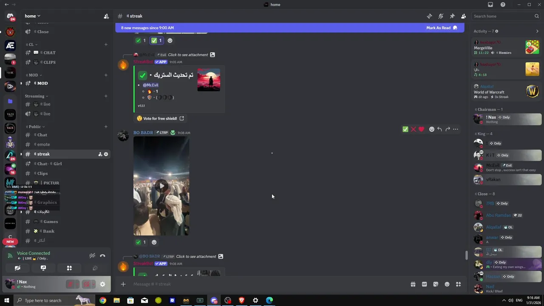Viewport: 544px width, 306px height.
Task: Start an Activity from voice panel
Action: click(69, 268)
